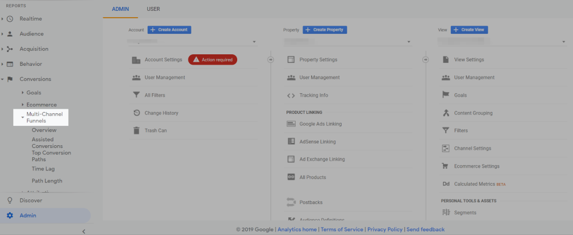The height and width of the screenshot is (235, 573).
Task: Click the Goals flag icon in View column
Action: tap(445, 95)
